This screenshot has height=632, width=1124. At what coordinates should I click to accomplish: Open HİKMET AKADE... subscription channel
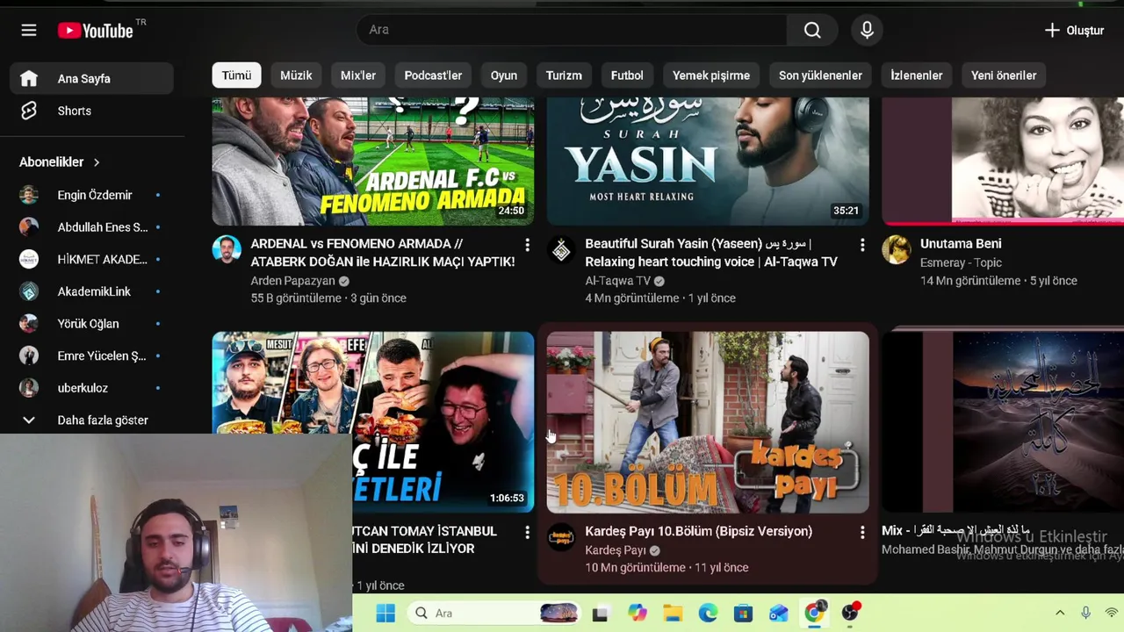[x=92, y=259]
